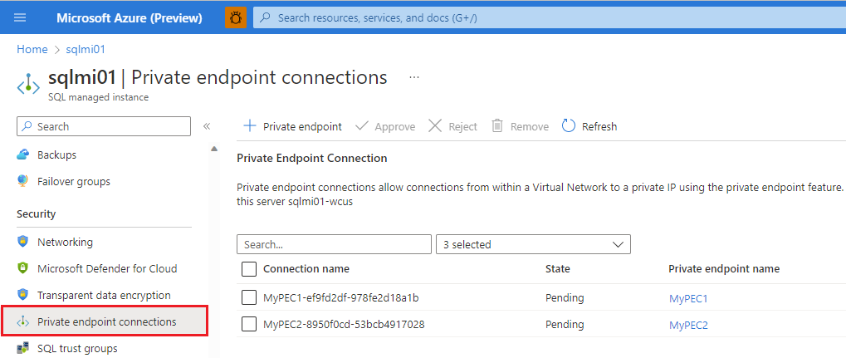The width and height of the screenshot is (846, 358).
Task: Open the more options ellipsis
Action: point(414,77)
